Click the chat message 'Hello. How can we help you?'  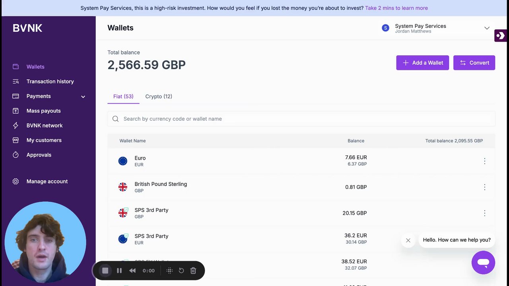[x=457, y=240]
